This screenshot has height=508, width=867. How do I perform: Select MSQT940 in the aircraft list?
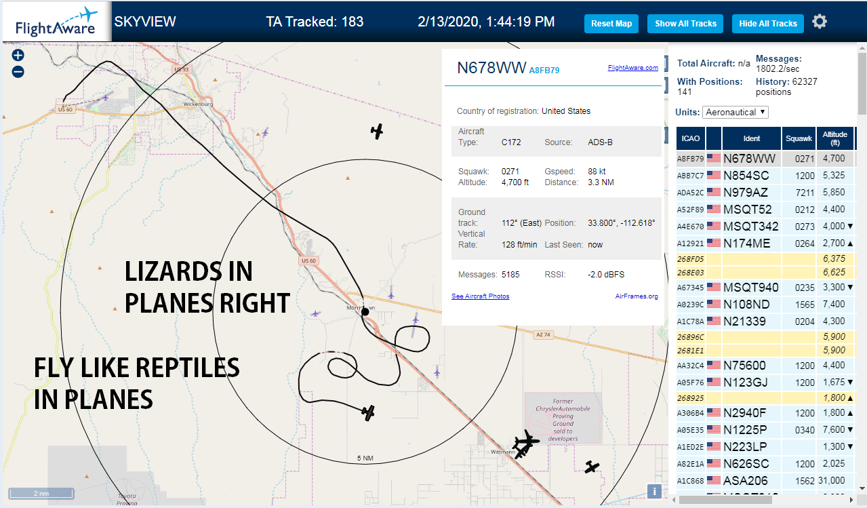click(x=765, y=288)
